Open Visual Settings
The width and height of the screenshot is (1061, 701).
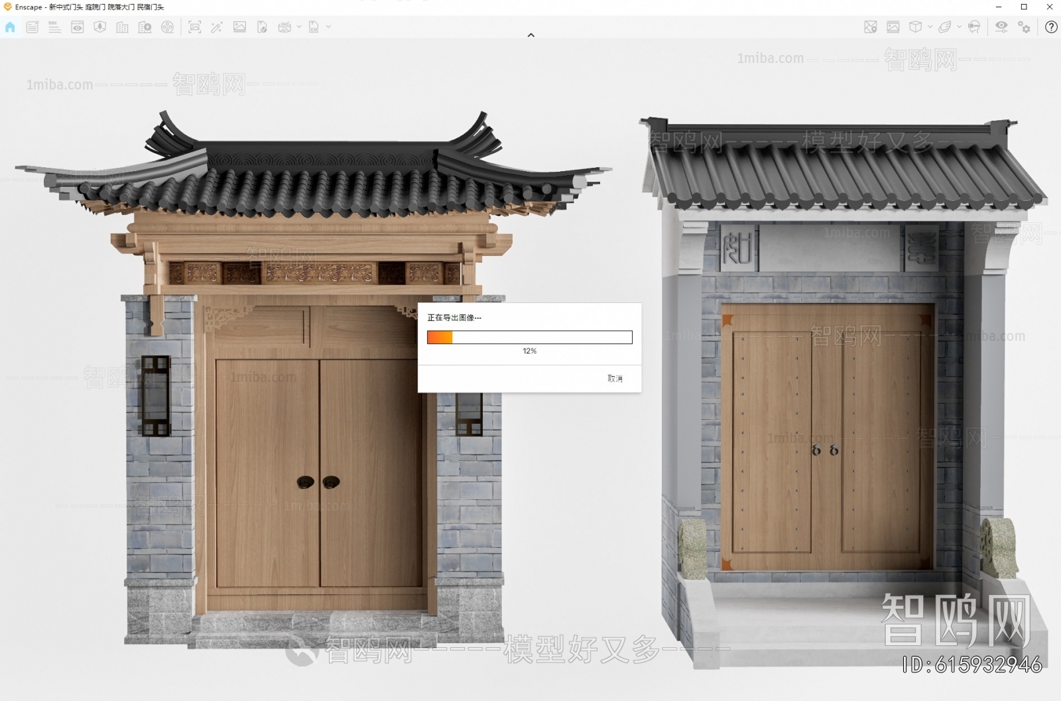(x=1001, y=27)
